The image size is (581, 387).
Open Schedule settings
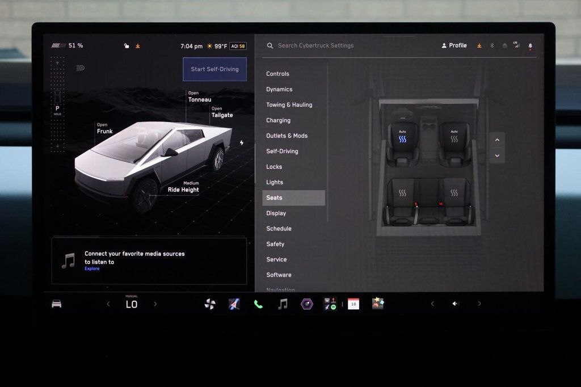(x=279, y=229)
